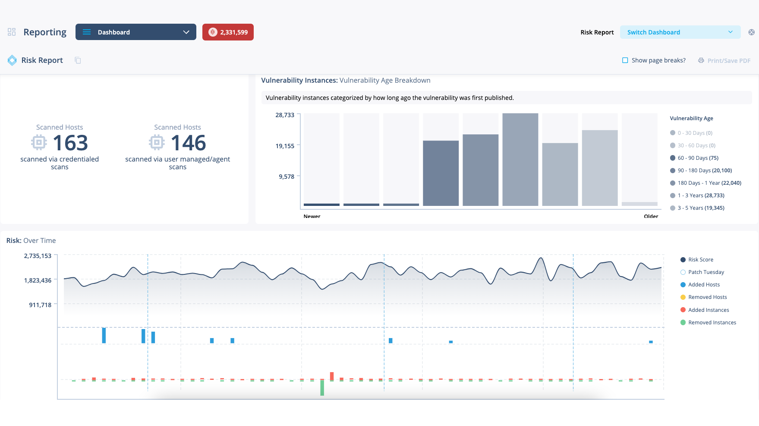Enable the Show page breaks checkbox
The height and width of the screenshot is (426, 759).
[x=625, y=60]
